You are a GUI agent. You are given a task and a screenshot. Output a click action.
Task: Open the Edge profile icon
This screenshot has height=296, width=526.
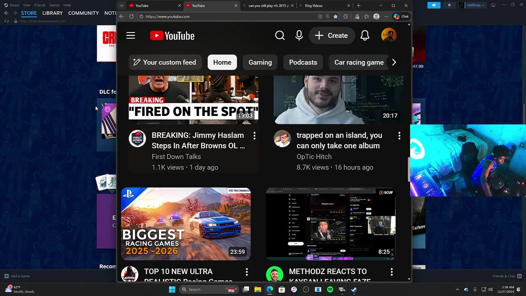[x=376, y=16]
